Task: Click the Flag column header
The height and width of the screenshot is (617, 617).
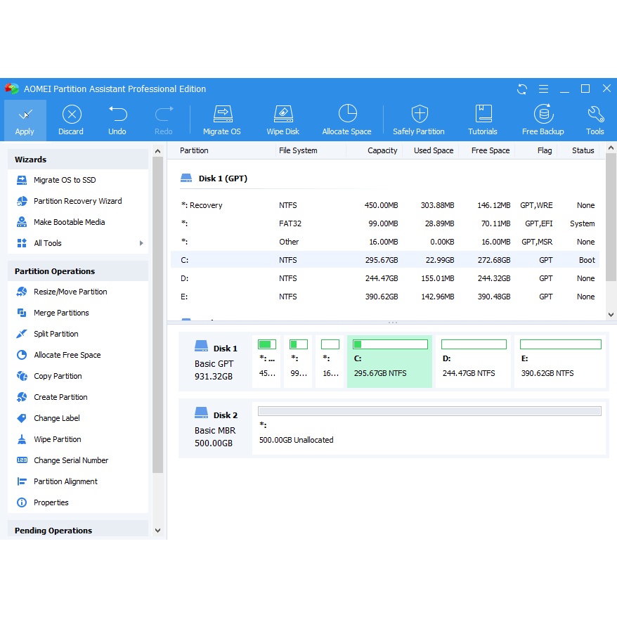Action: tap(545, 150)
